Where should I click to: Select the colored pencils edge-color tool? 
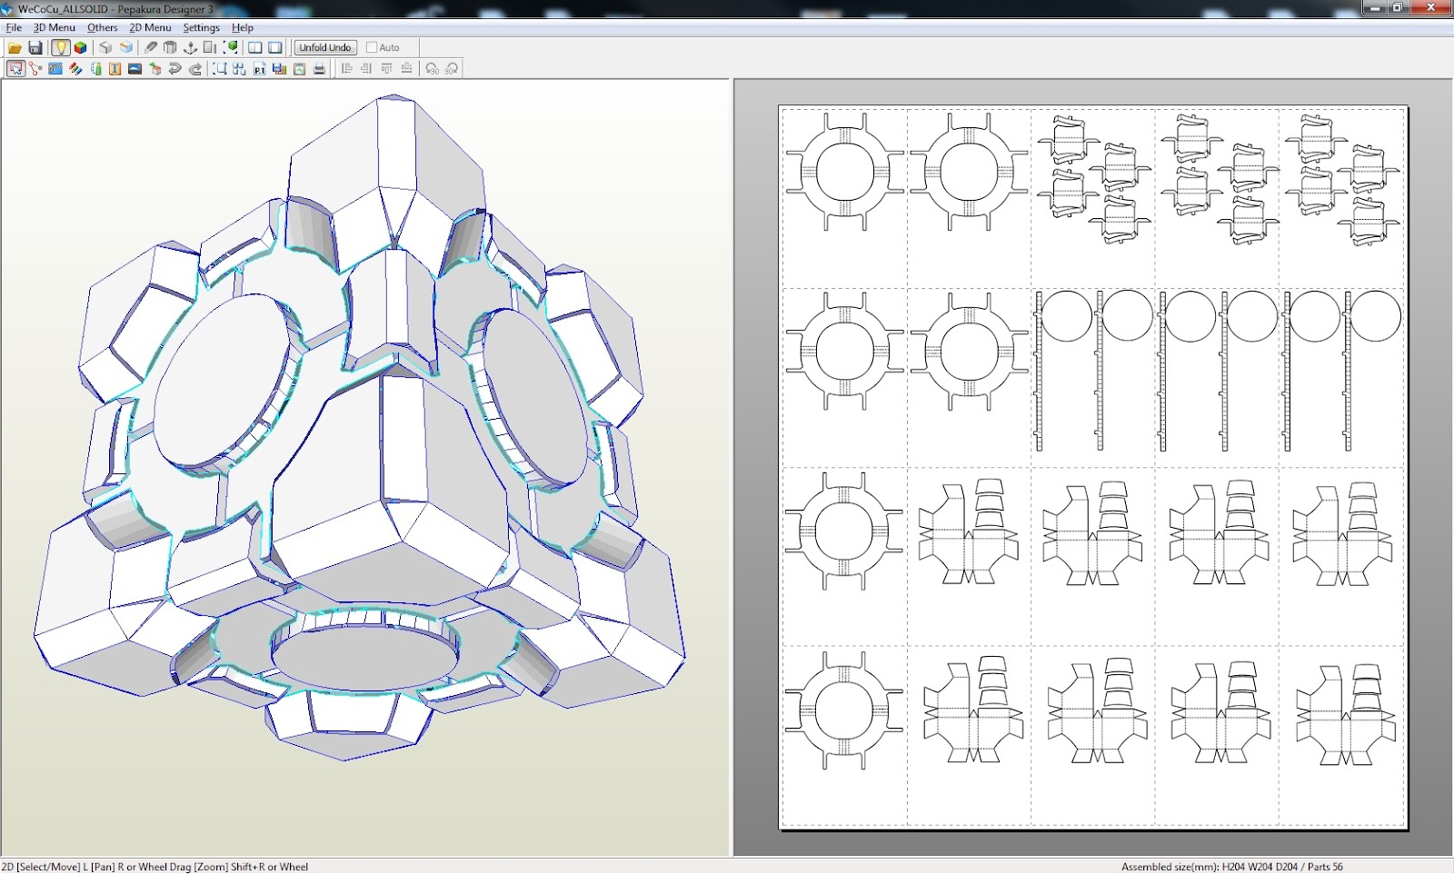[x=77, y=68]
